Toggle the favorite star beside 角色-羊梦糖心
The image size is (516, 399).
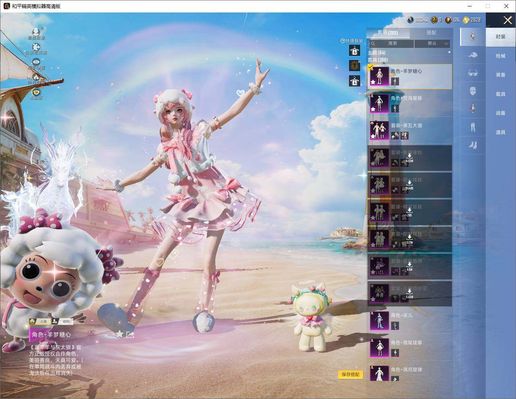(120, 334)
